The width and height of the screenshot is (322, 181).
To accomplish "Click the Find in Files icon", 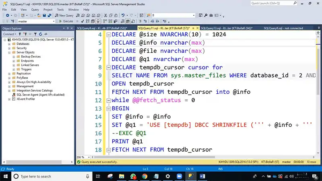I will point(149,15).
